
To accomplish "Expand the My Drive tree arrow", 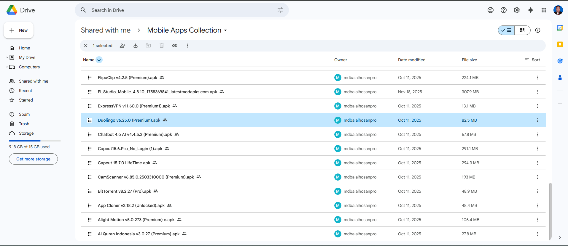I will coord(7,57).
